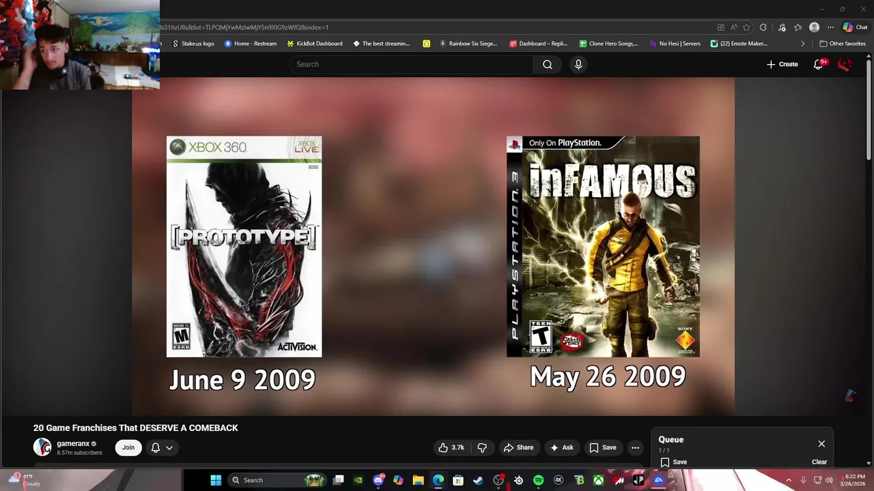Click the Create button
The width and height of the screenshot is (874, 491).
click(782, 64)
